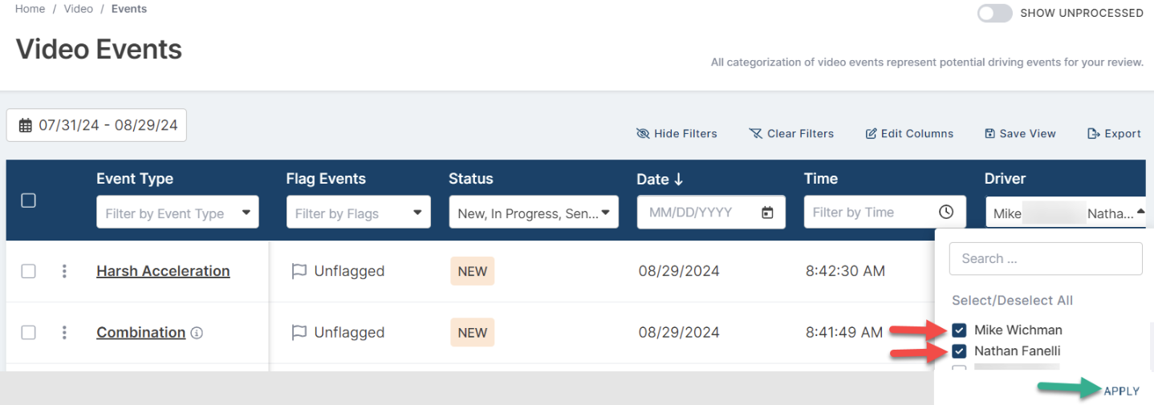Click clock icon in Time filter

pyautogui.click(x=946, y=213)
